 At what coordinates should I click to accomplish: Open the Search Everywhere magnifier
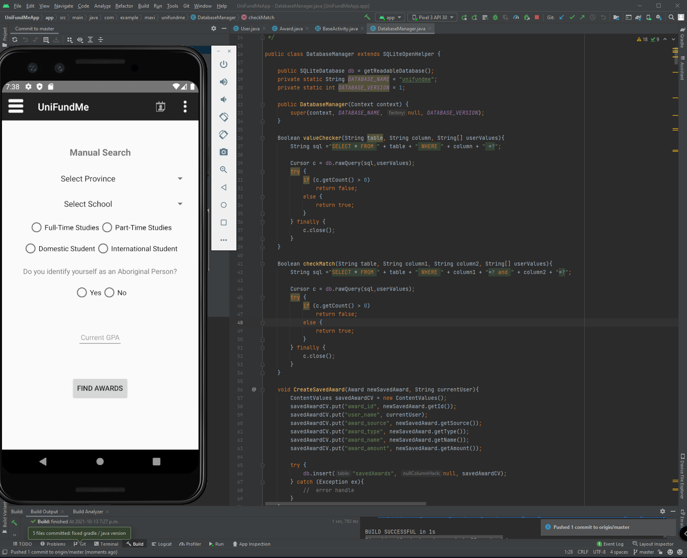coord(671,17)
